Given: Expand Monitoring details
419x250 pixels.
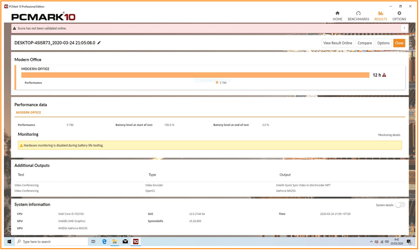Looking at the screenshot, I should pos(389,135).
